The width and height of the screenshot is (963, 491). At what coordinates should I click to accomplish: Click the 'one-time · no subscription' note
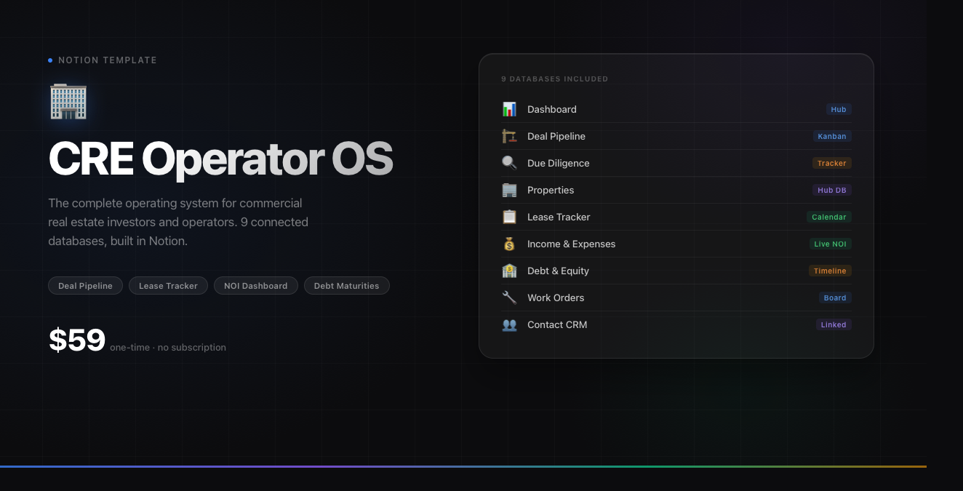coord(168,348)
